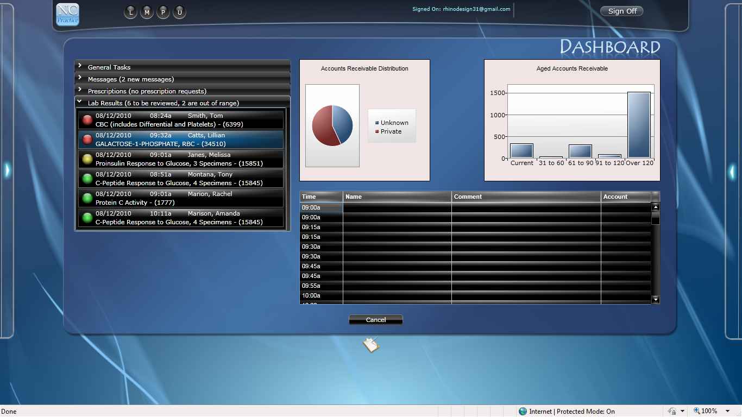Select the 09:55a schedule time row
Viewport: 742px width, 417px height.
pos(475,286)
